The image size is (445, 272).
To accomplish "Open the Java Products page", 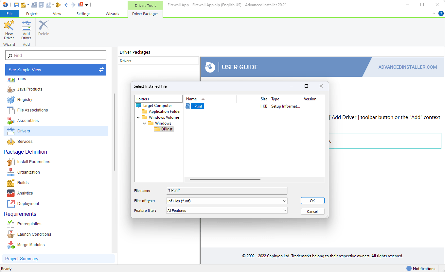I will [x=30, y=89].
